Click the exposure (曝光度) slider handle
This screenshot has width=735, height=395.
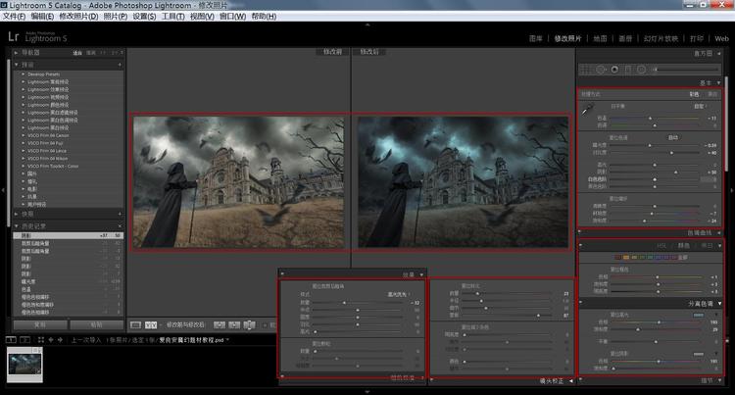(650, 145)
